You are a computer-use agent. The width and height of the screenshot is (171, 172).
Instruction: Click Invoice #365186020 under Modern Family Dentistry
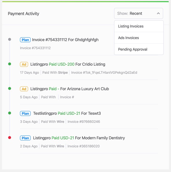tap(83, 146)
